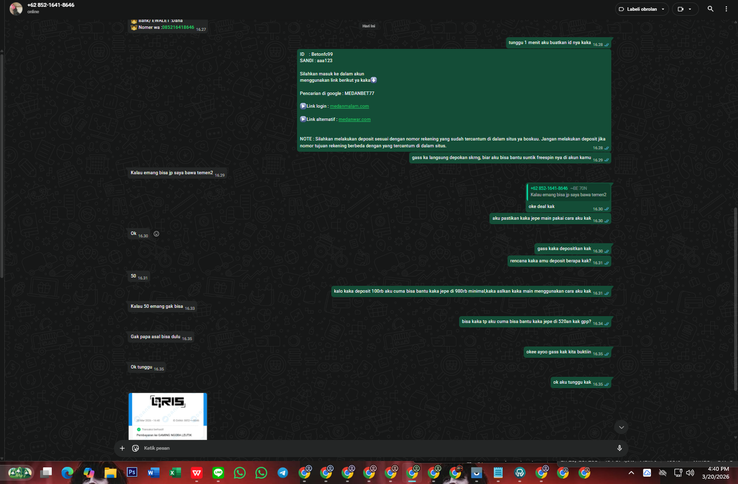Open Task View from the taskbar

46,473
